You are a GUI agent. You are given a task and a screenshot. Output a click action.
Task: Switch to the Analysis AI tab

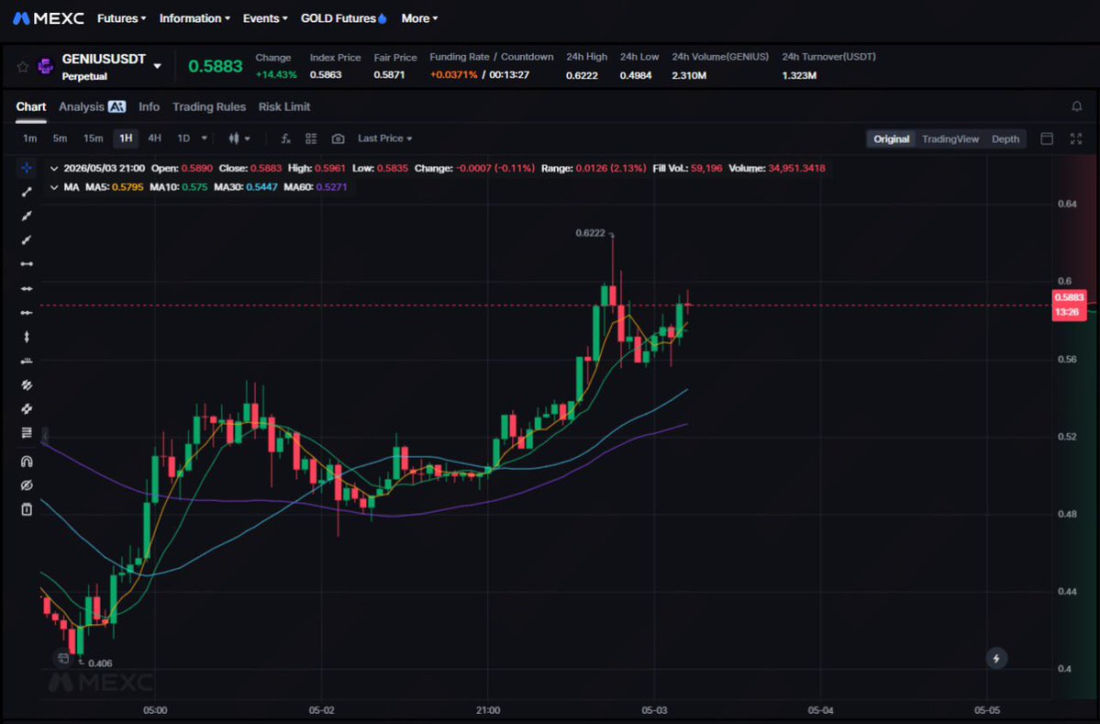[92, 106]
